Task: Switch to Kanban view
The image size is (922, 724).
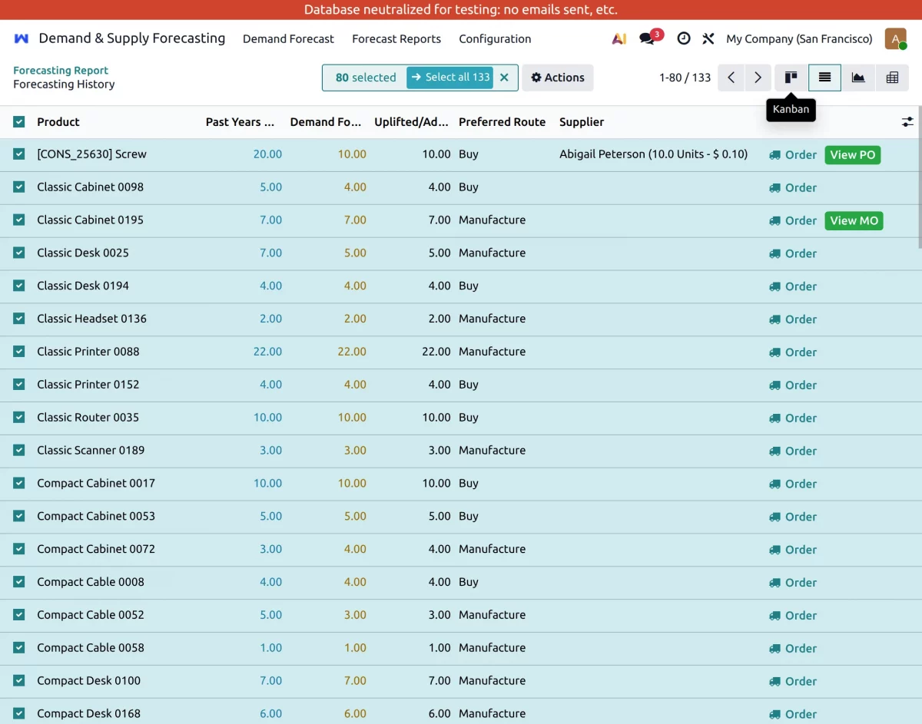Action: pyautogui.click(x=791, y=78)
